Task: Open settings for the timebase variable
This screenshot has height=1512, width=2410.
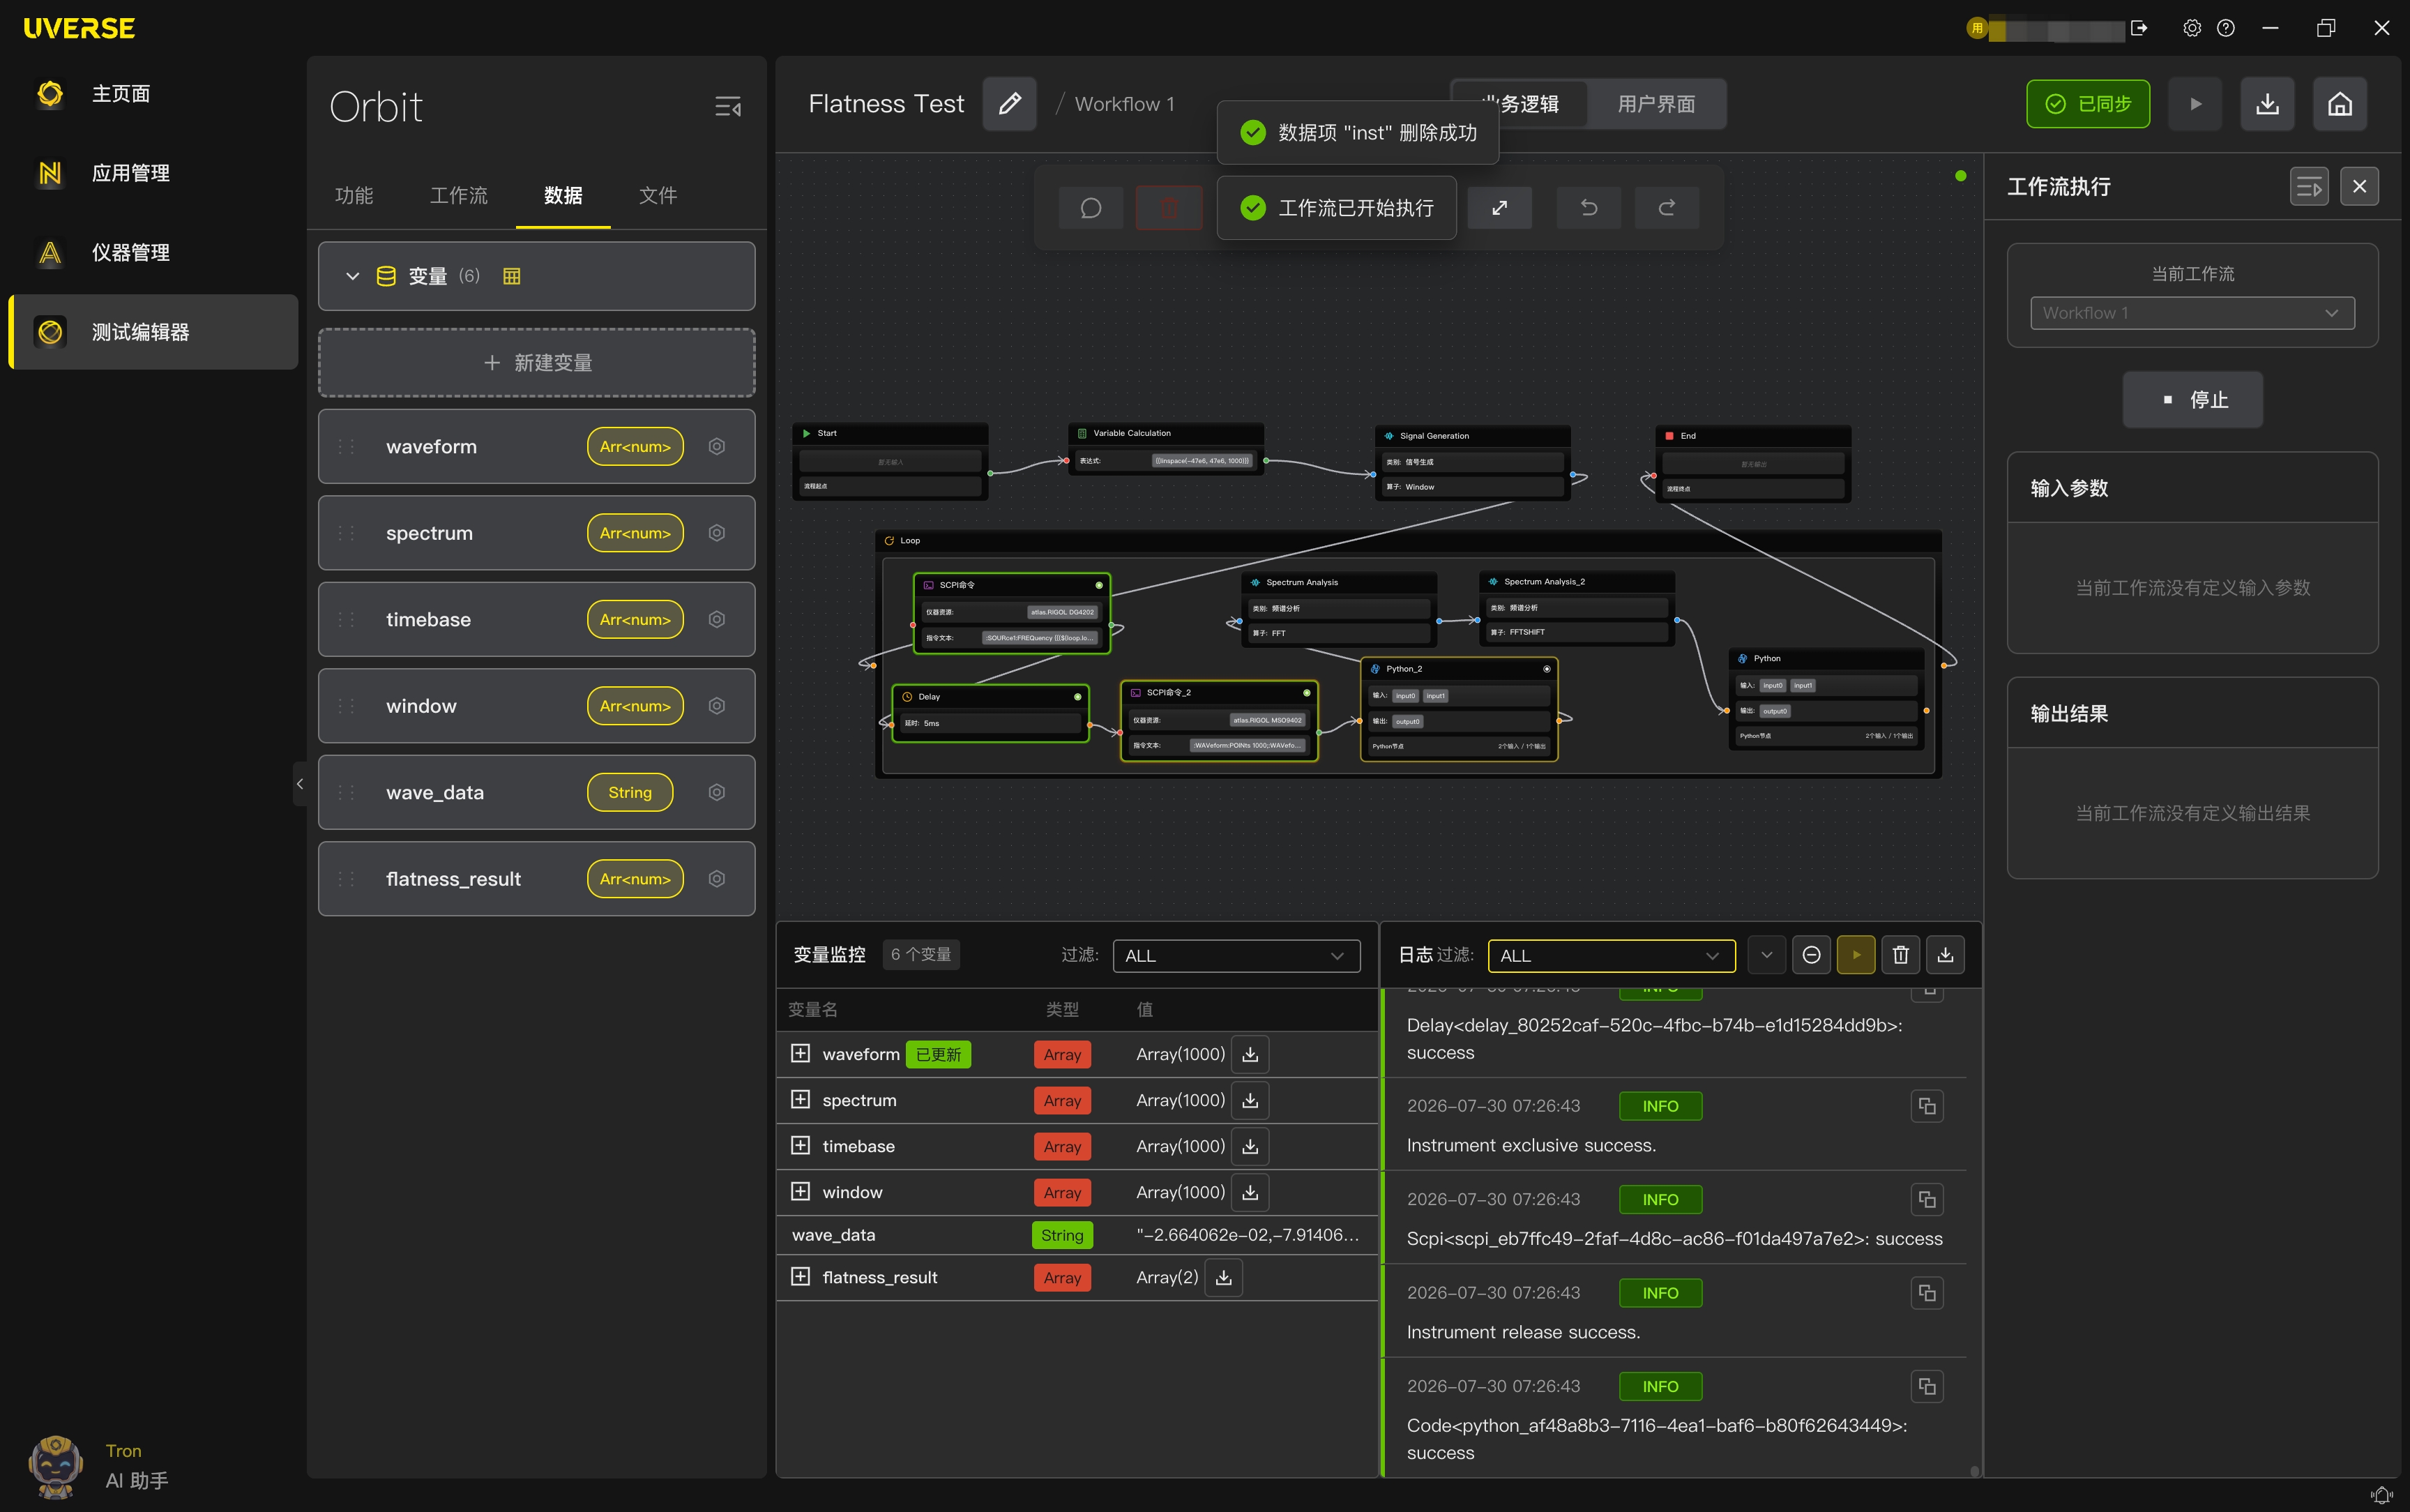Action: coord(717,620)
